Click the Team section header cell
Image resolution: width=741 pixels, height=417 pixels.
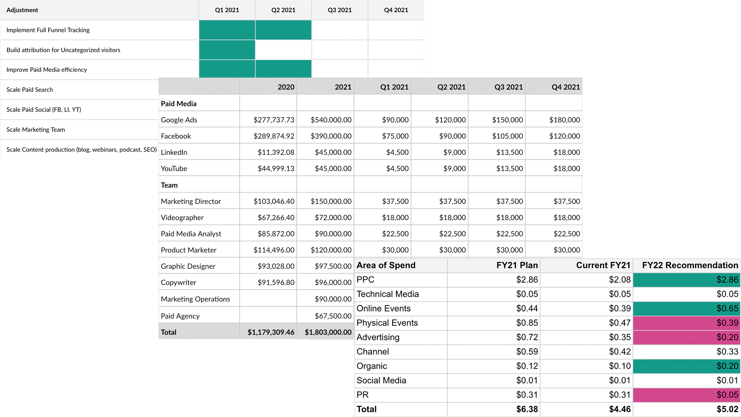[x=169, y=185]
